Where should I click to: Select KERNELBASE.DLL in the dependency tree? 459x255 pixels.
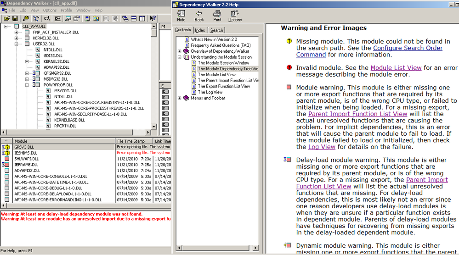click(69, 120)
